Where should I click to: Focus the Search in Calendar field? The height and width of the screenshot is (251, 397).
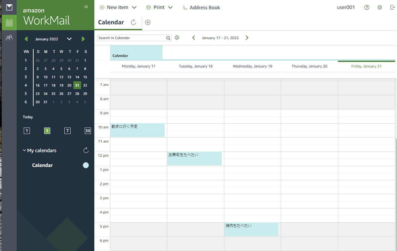click(x=132, y=38)
